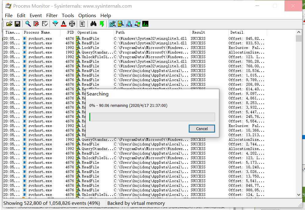305x210 pixels.
Task: Select the detail cell 'Offset: 4,202,...'
Action: click(247, 153)
